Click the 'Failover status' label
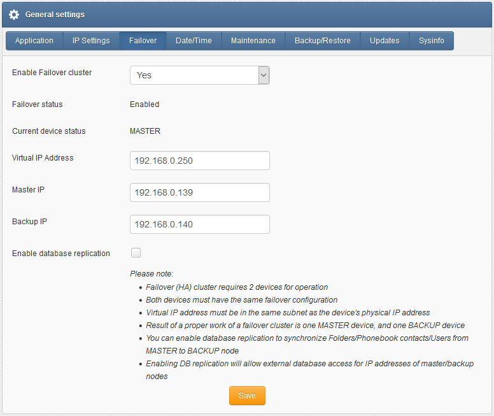Image resolution: width=494 pixels, height=416 pixels. pos(38,104)
